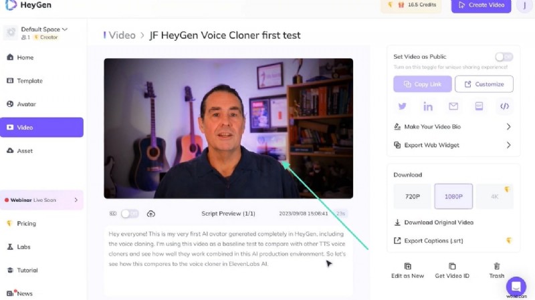Click the Default Space avatar icon
This screenshot has height=300, width=535.
[11, 32]
